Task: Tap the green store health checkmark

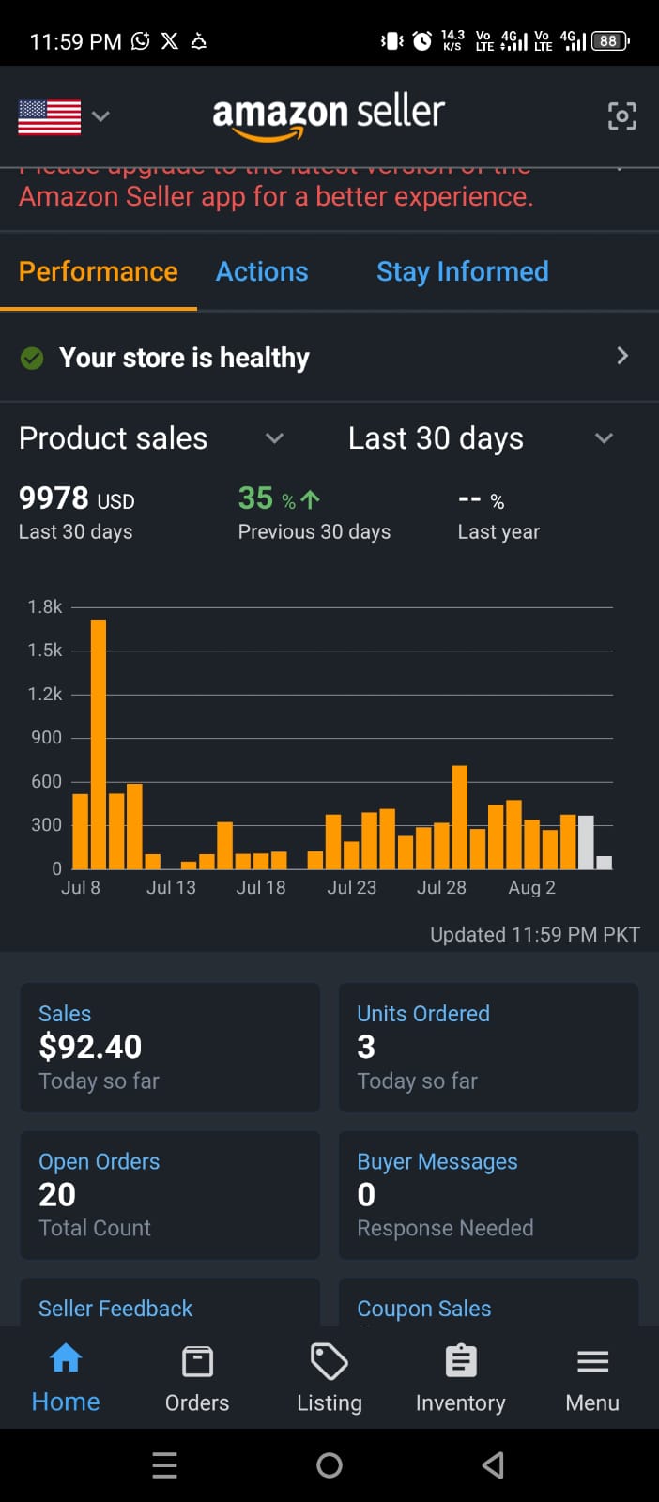Action: (x=32, y=358)
